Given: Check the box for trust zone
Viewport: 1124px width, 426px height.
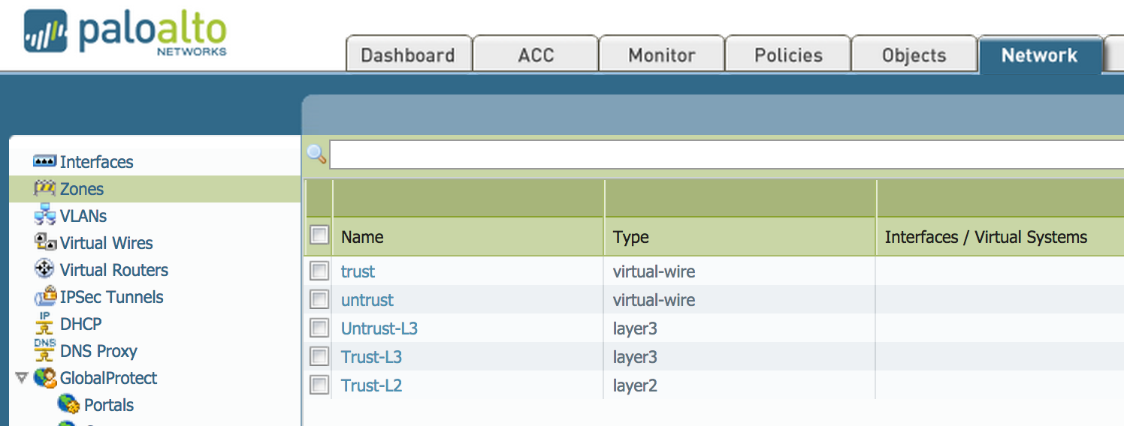Looking at the screenshot, I should click(x=319, y=271).
